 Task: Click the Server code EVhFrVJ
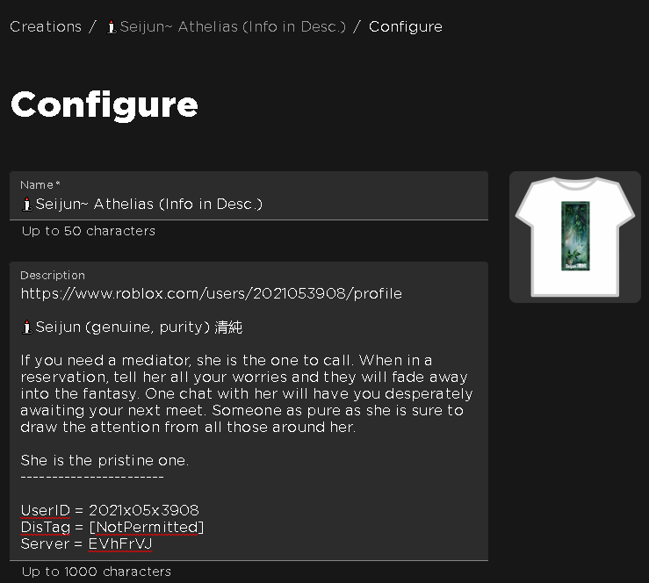121,543
